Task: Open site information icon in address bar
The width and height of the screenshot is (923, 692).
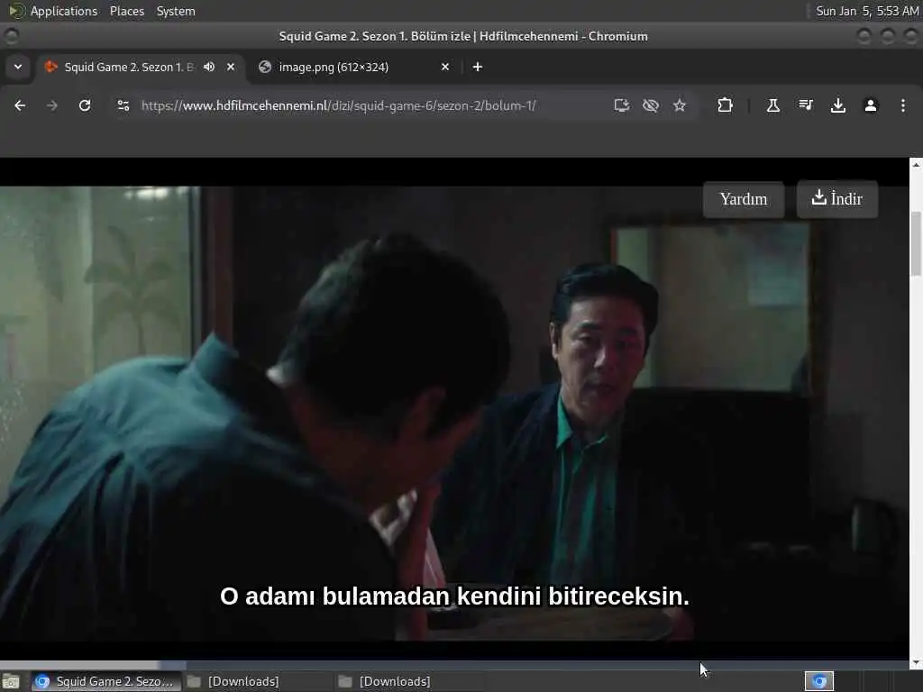Action: (x=123, y=105)
